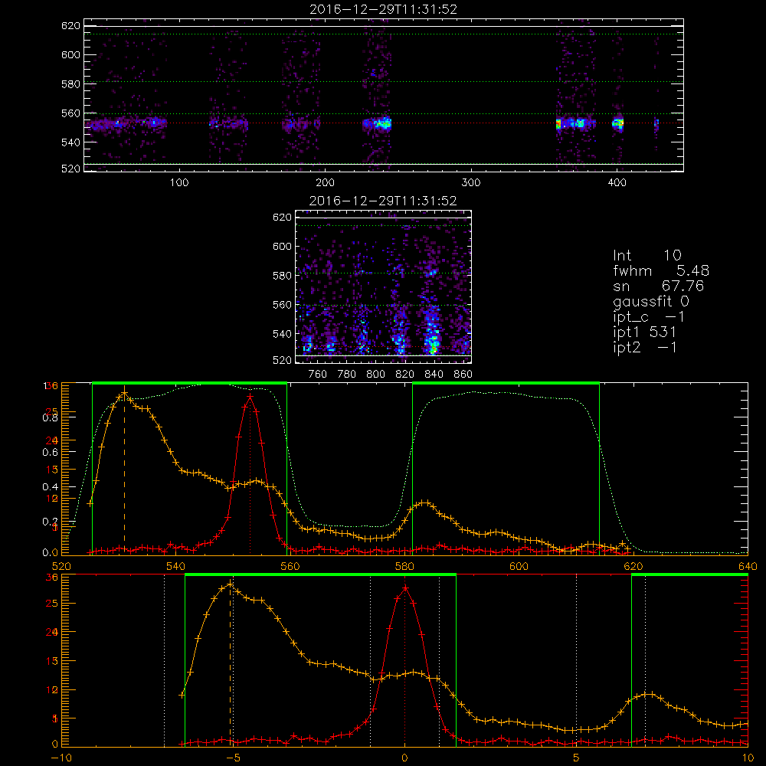Click the bright emission spot near 240 in top spectrogram
The height and width of the screenshot is (766, 766).
(x=382, y=123)
